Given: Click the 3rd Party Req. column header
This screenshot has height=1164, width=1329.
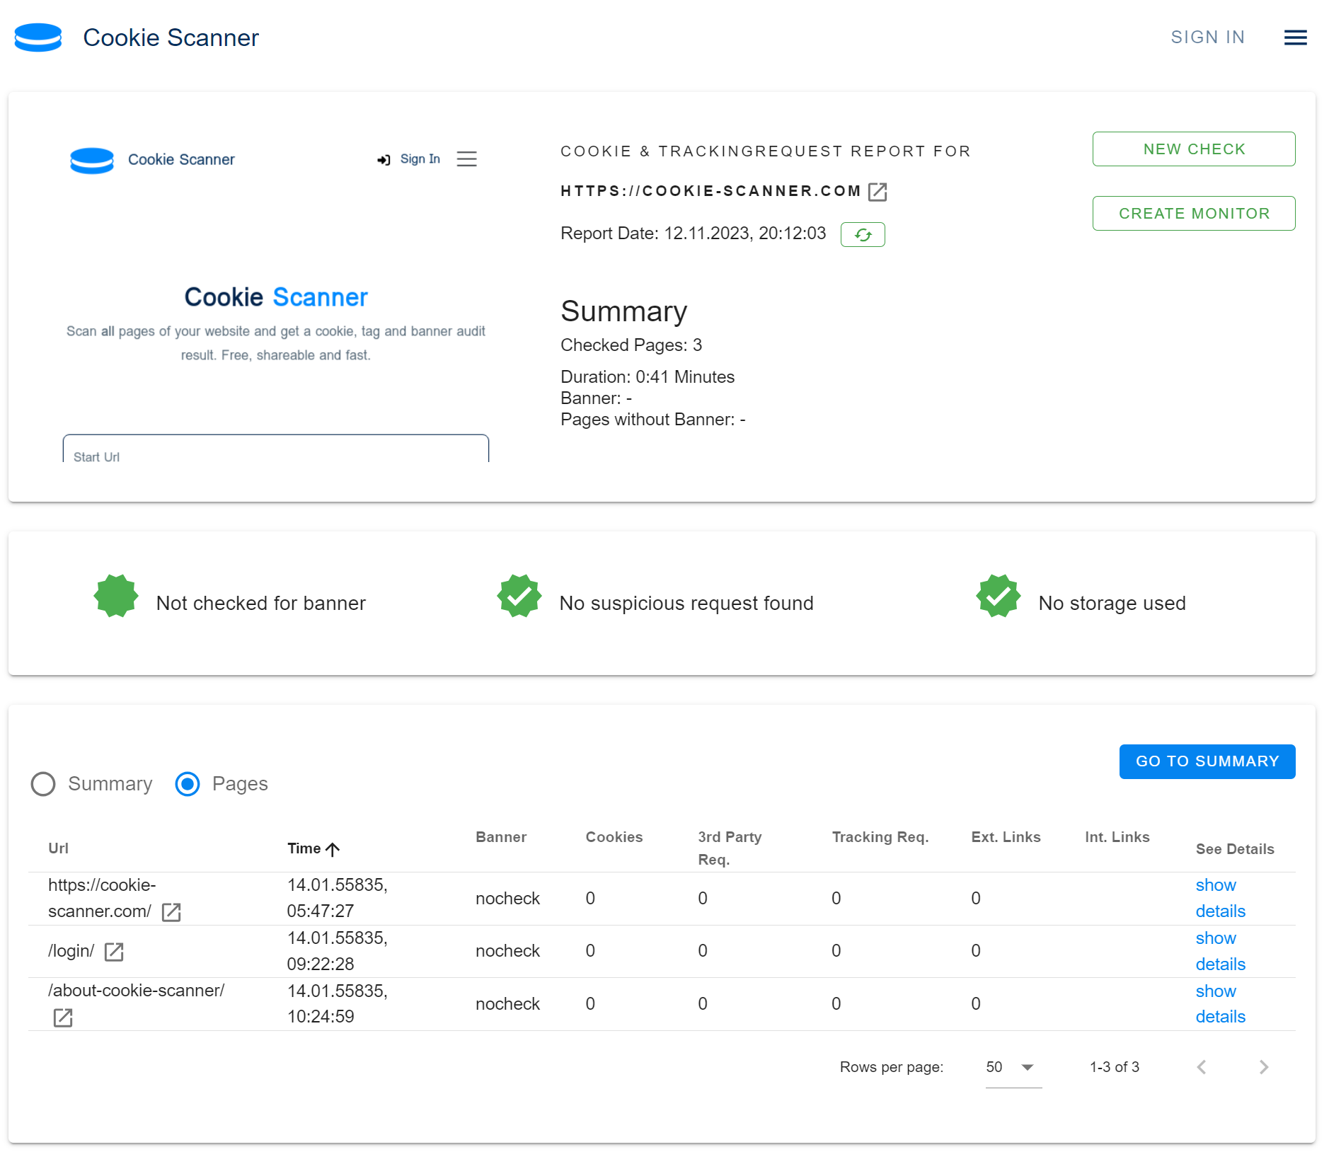Looking at the screenshot, I should pos(730,848).
